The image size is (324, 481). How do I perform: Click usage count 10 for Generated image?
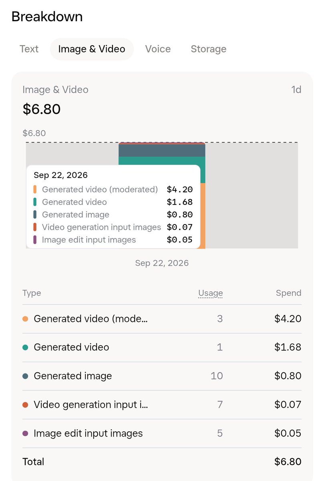[x=217, y=376]
